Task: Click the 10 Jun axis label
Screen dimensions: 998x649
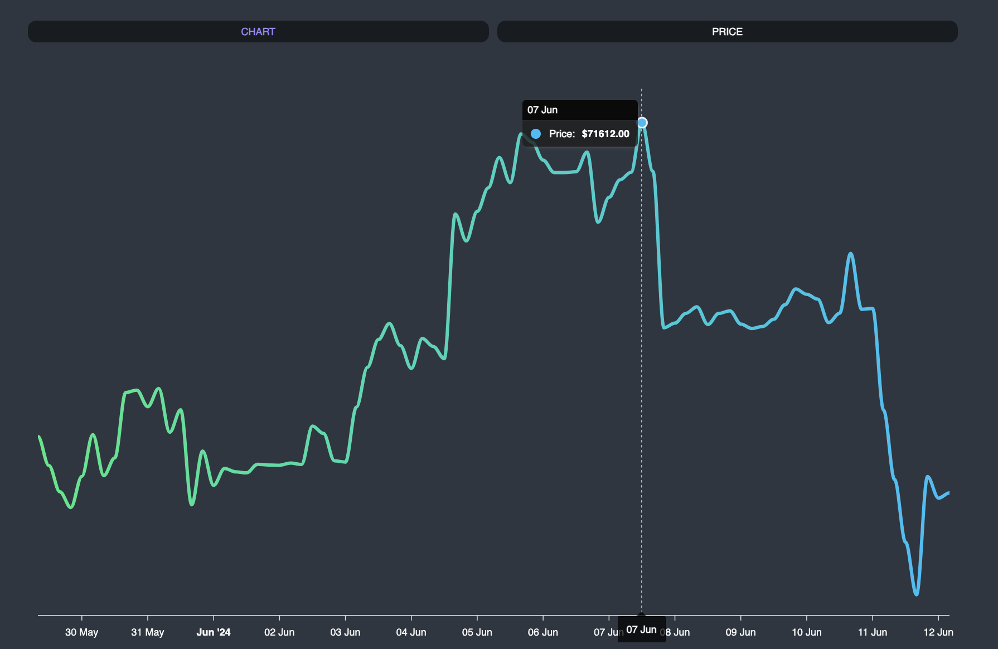Action: coord(807,632)
